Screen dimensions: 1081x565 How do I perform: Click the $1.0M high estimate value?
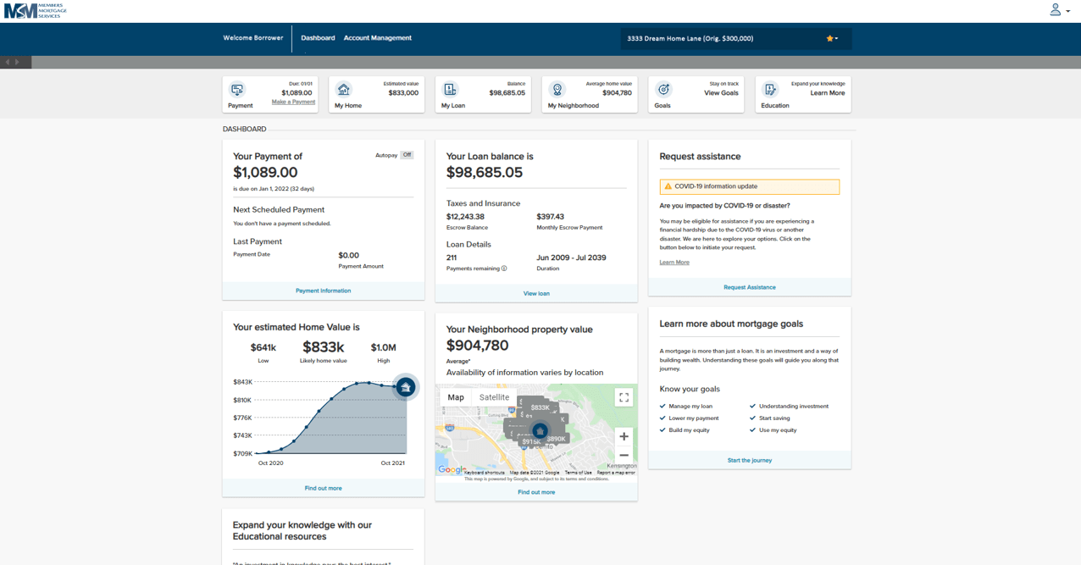(x=384, y=347)
